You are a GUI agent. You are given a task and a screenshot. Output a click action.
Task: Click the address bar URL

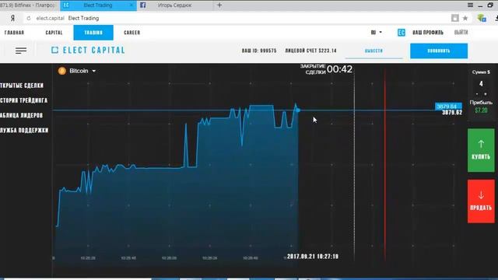point(50,18)
